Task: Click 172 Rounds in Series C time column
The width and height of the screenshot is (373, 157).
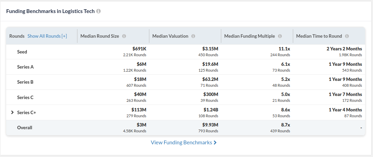Action: [352, 100]
